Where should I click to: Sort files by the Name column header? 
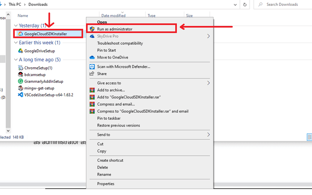(x=23, y=15)
